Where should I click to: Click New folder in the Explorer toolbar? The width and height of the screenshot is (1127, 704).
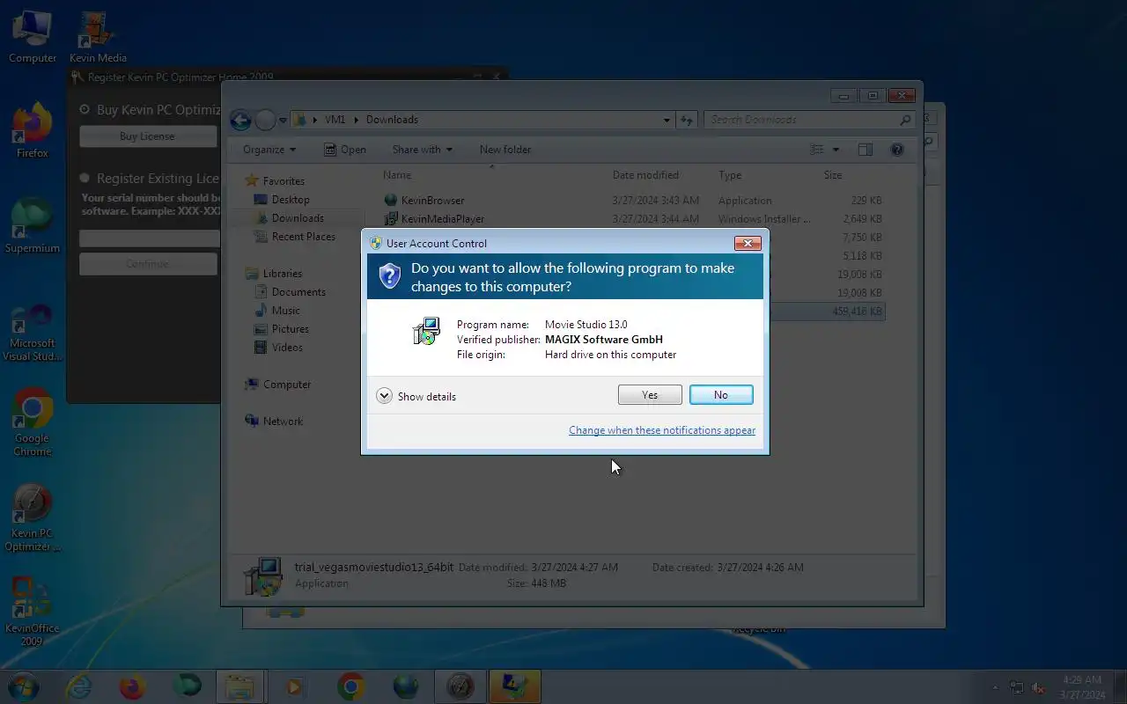click(505, 150)
